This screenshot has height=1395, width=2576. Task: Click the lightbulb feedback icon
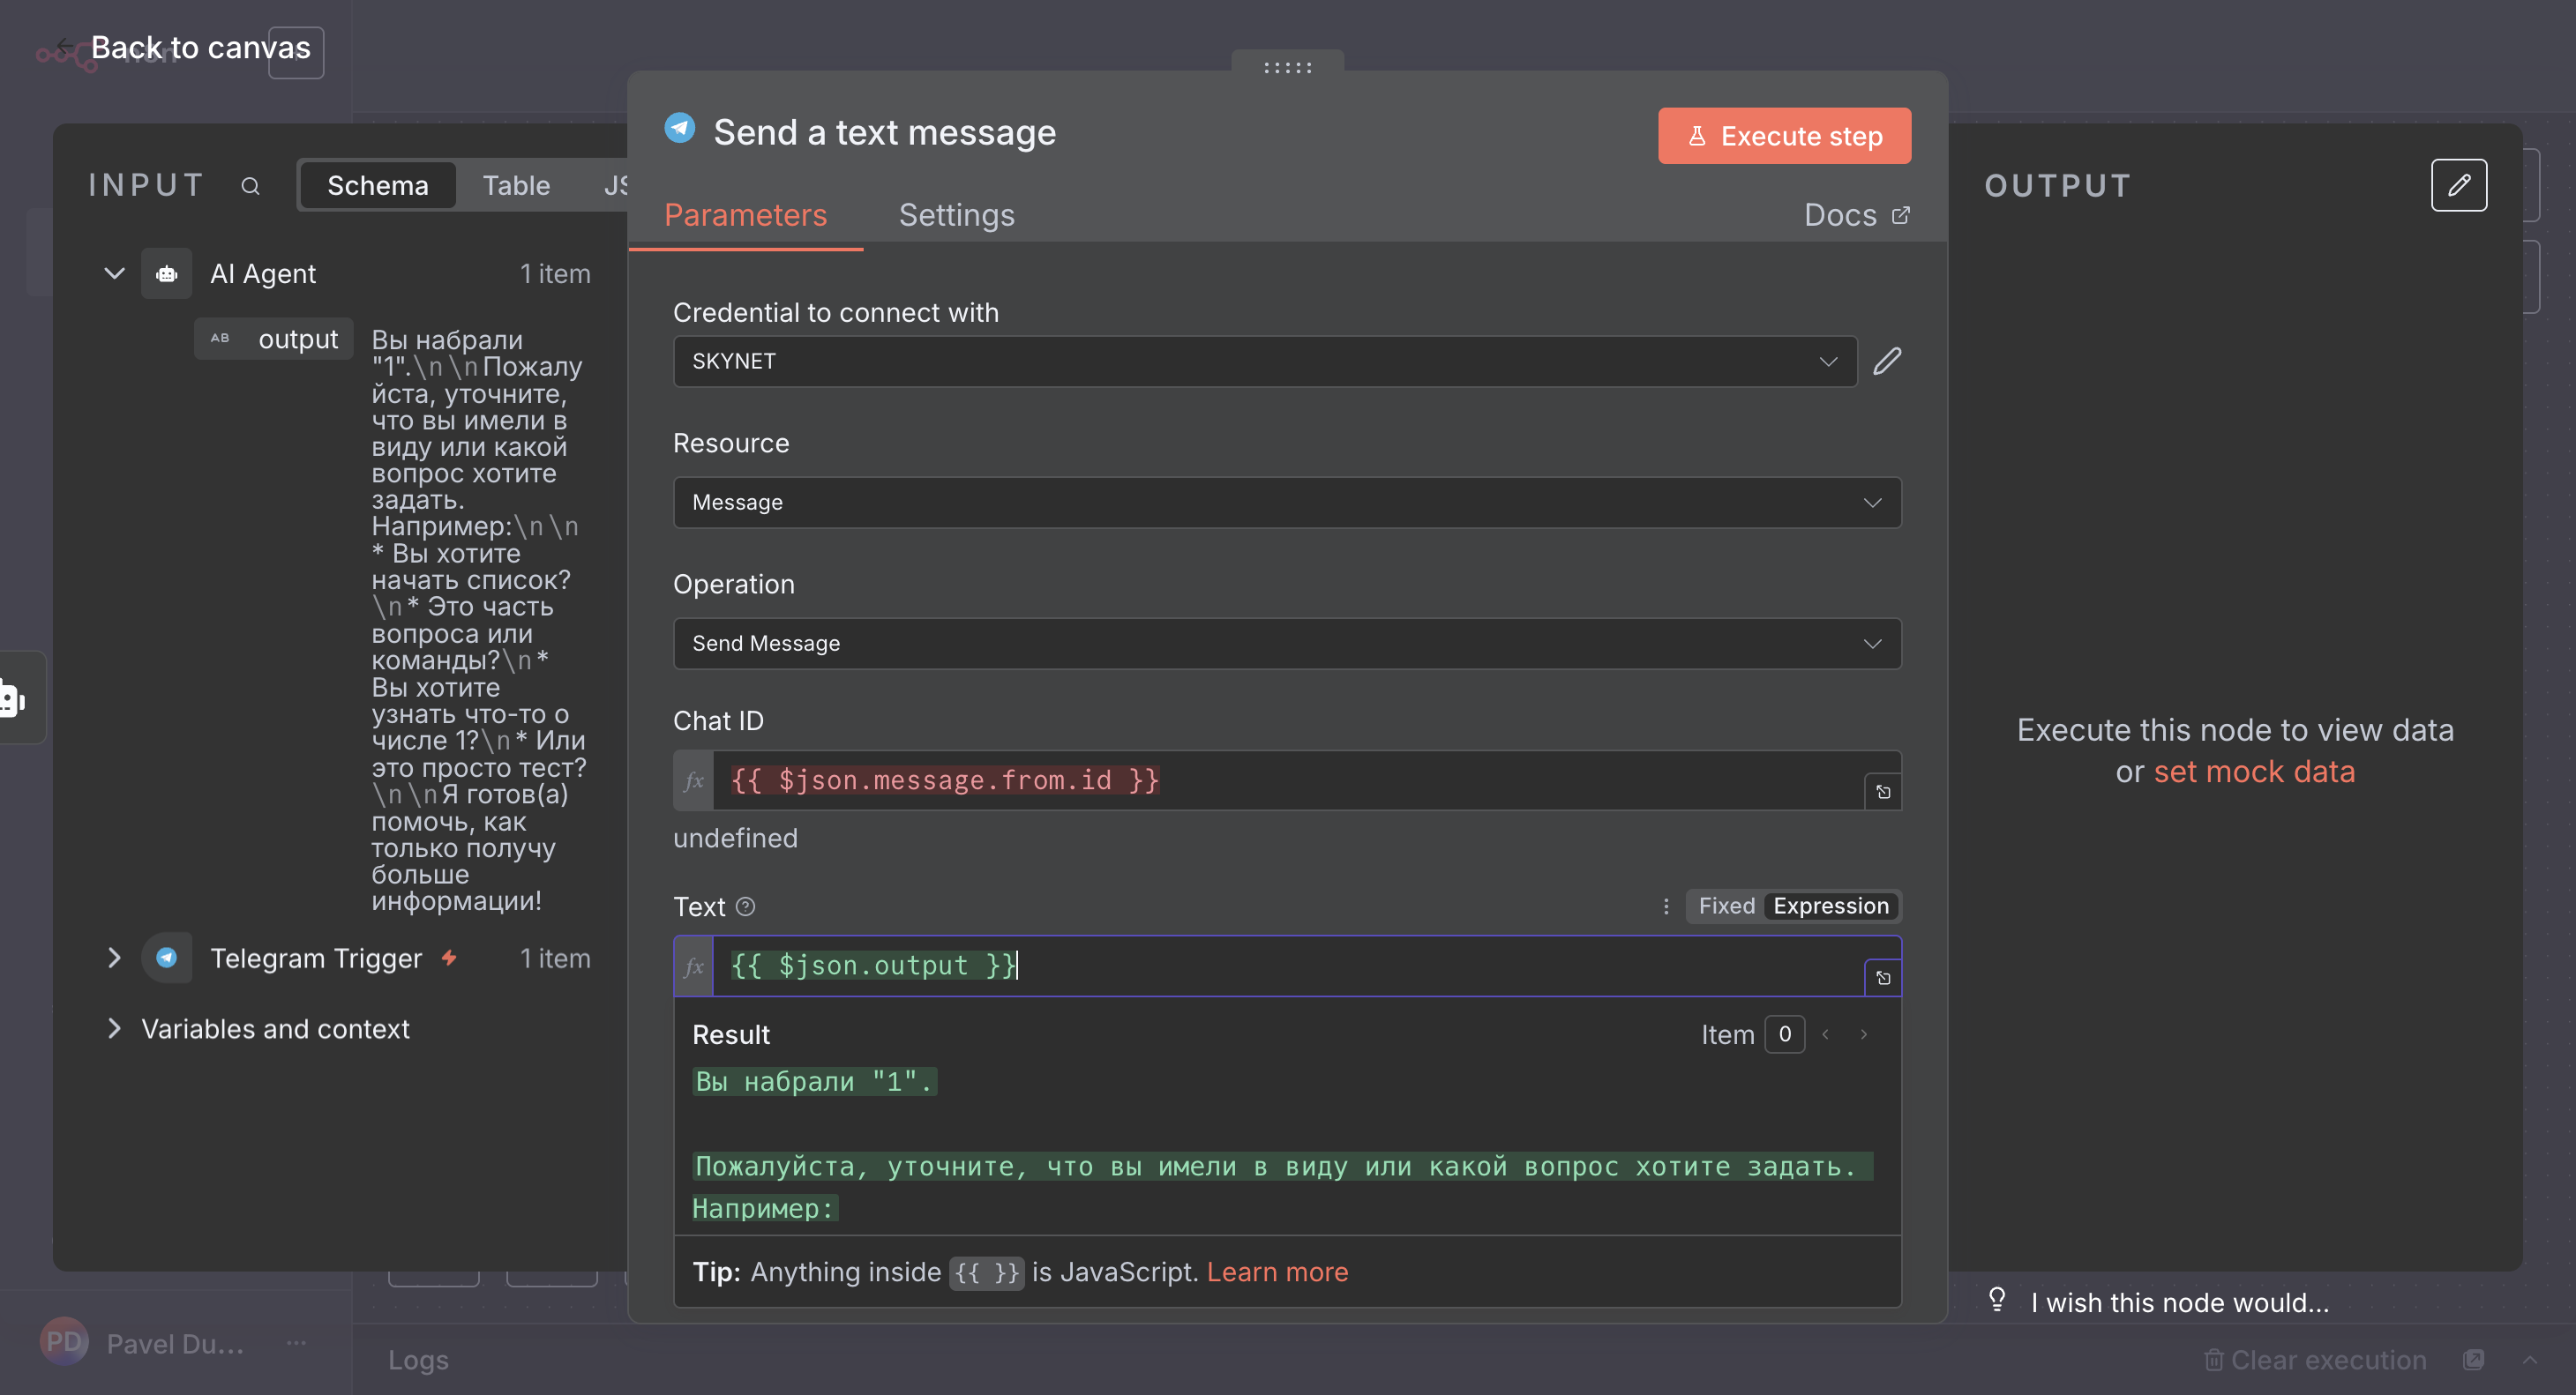point(1996,1299)
